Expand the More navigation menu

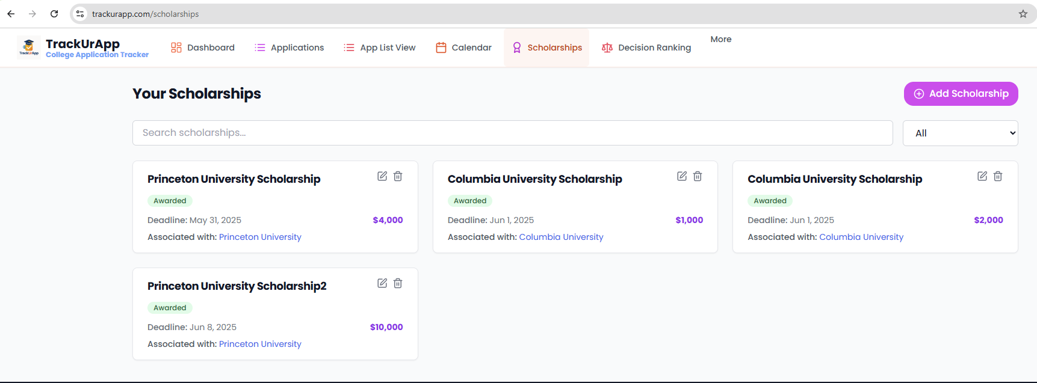pos(720,39)
